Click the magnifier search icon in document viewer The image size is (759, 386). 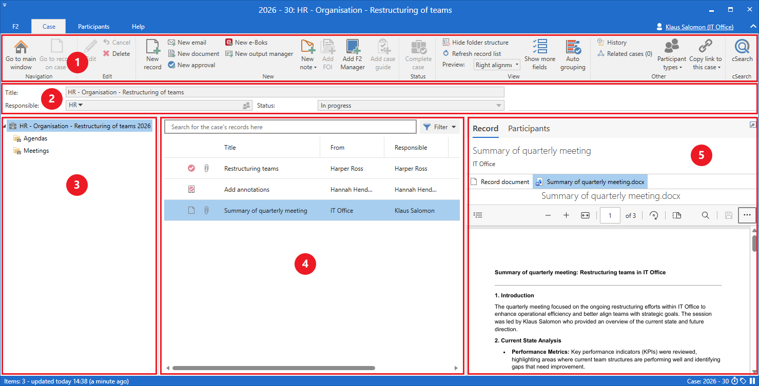(706, 215)
